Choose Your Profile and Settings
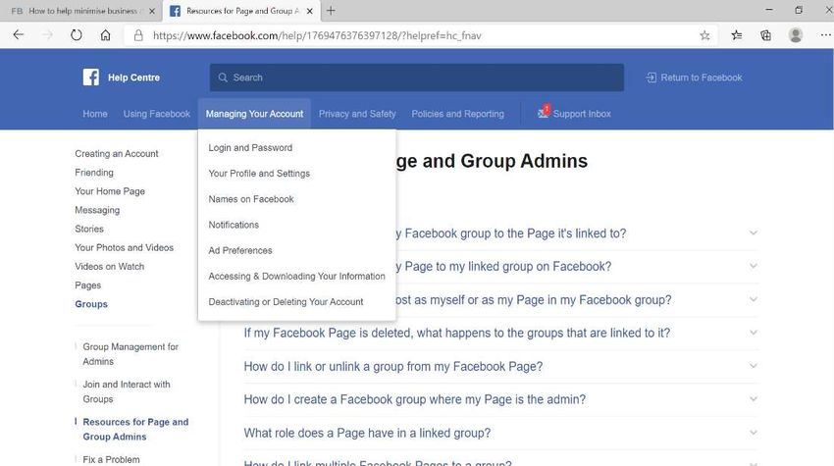The height and width of the screenshot is (466, 834). coord(259,174)
